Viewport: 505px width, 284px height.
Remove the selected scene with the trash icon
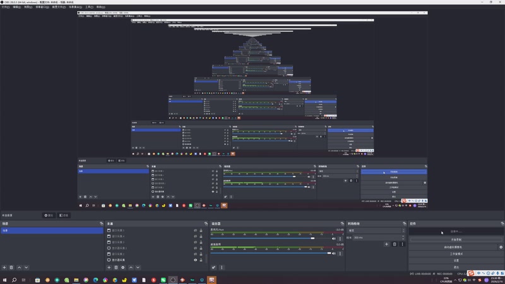pos(11,267)
